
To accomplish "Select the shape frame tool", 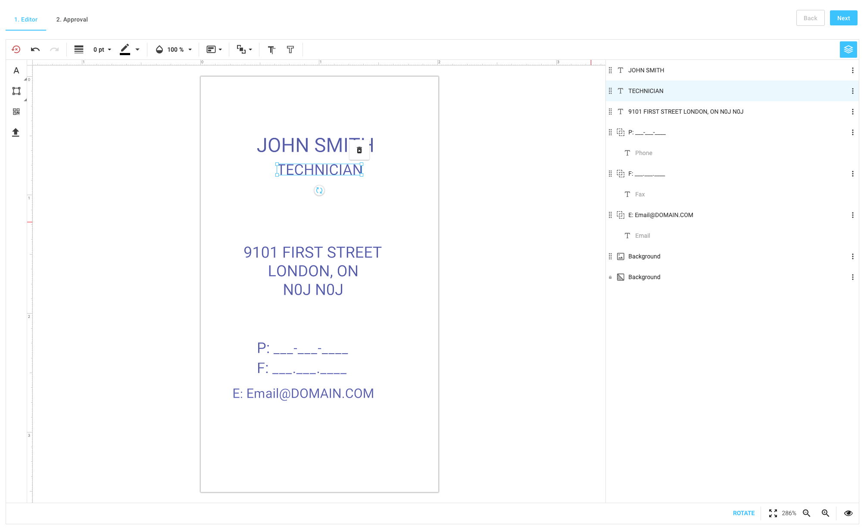I will tap(16, 91).
